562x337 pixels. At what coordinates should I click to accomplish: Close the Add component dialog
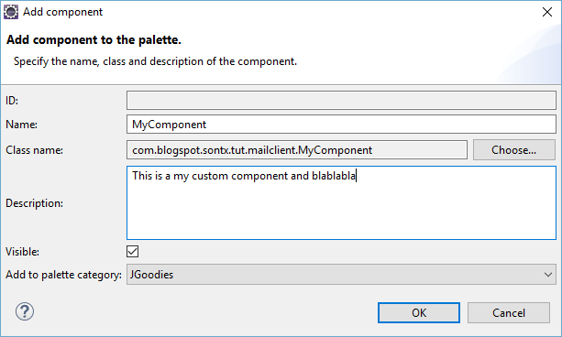click(547, 12)
